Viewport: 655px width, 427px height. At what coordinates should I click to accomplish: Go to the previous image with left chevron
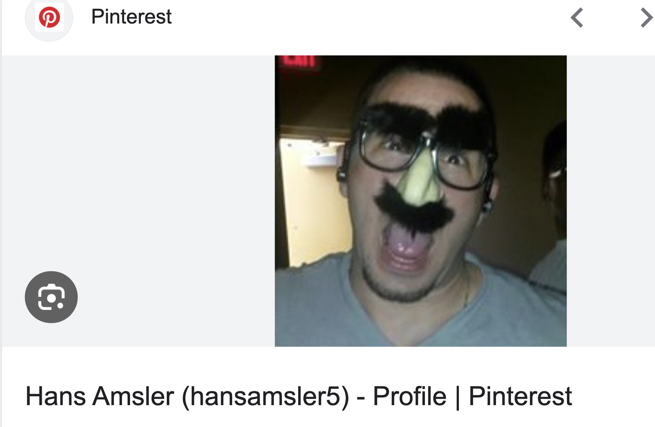(x=577, y=18)
